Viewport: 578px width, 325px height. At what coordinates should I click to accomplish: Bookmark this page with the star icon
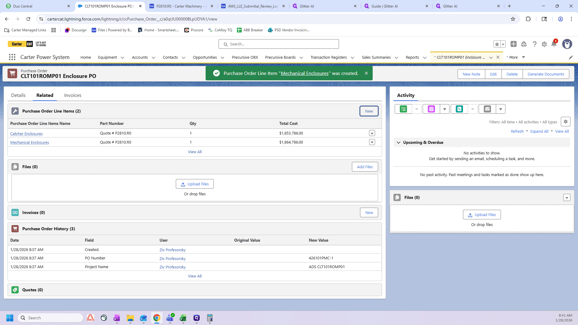pyautogui.click(x=513, y=19)
